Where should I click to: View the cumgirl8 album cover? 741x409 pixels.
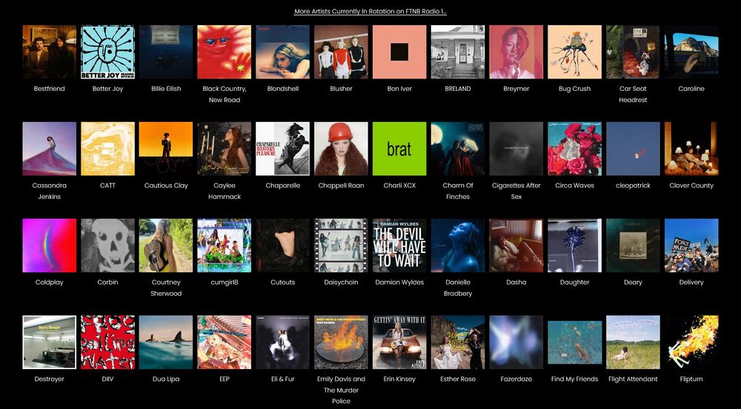point(225,246)
